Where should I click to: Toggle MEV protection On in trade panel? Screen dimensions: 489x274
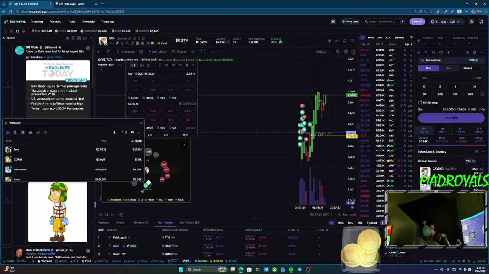tap(482, 110)
